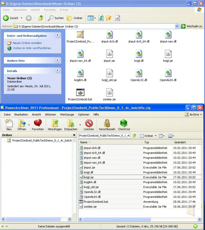
Task: Open the Aktionen menu in PowerArchiver
Action: click(50, 115)
